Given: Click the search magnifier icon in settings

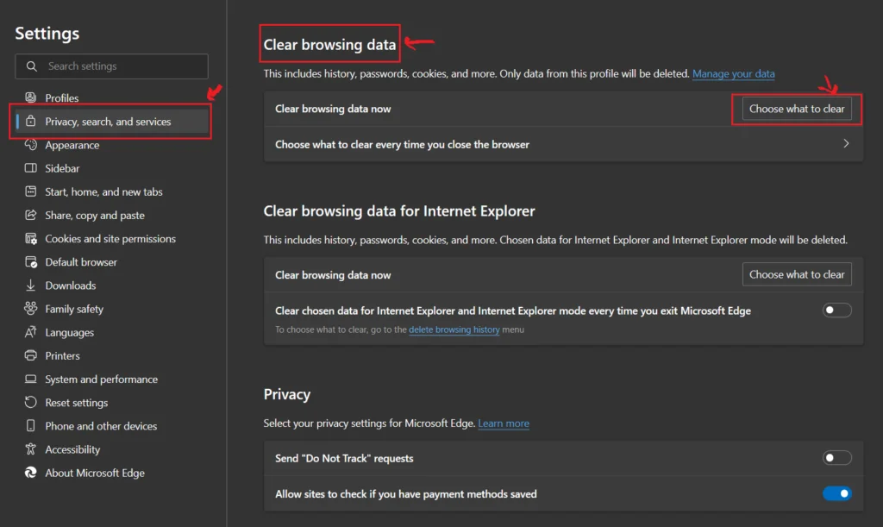Looking at the screenshot, I should point(32,66).
